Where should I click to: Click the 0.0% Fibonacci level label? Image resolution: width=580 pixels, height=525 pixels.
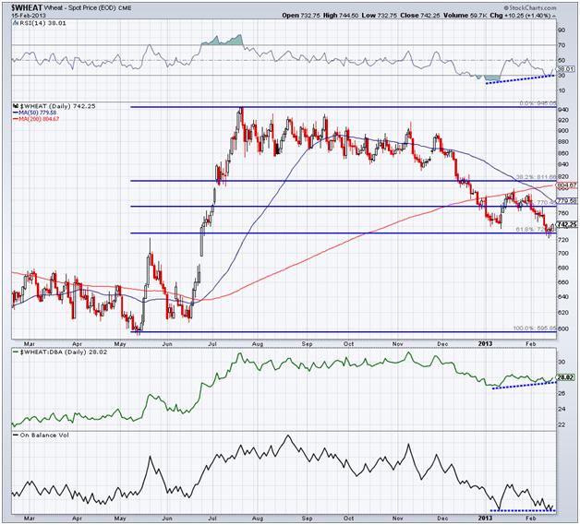tap(534, 104)
